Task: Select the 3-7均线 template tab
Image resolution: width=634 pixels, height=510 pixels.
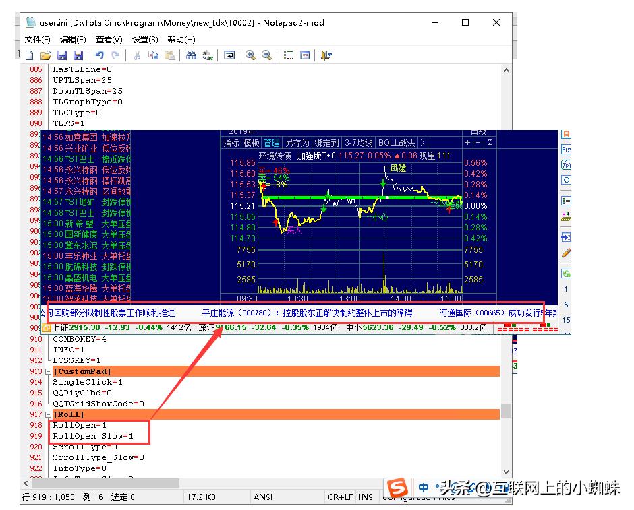Action: [358, 143]
